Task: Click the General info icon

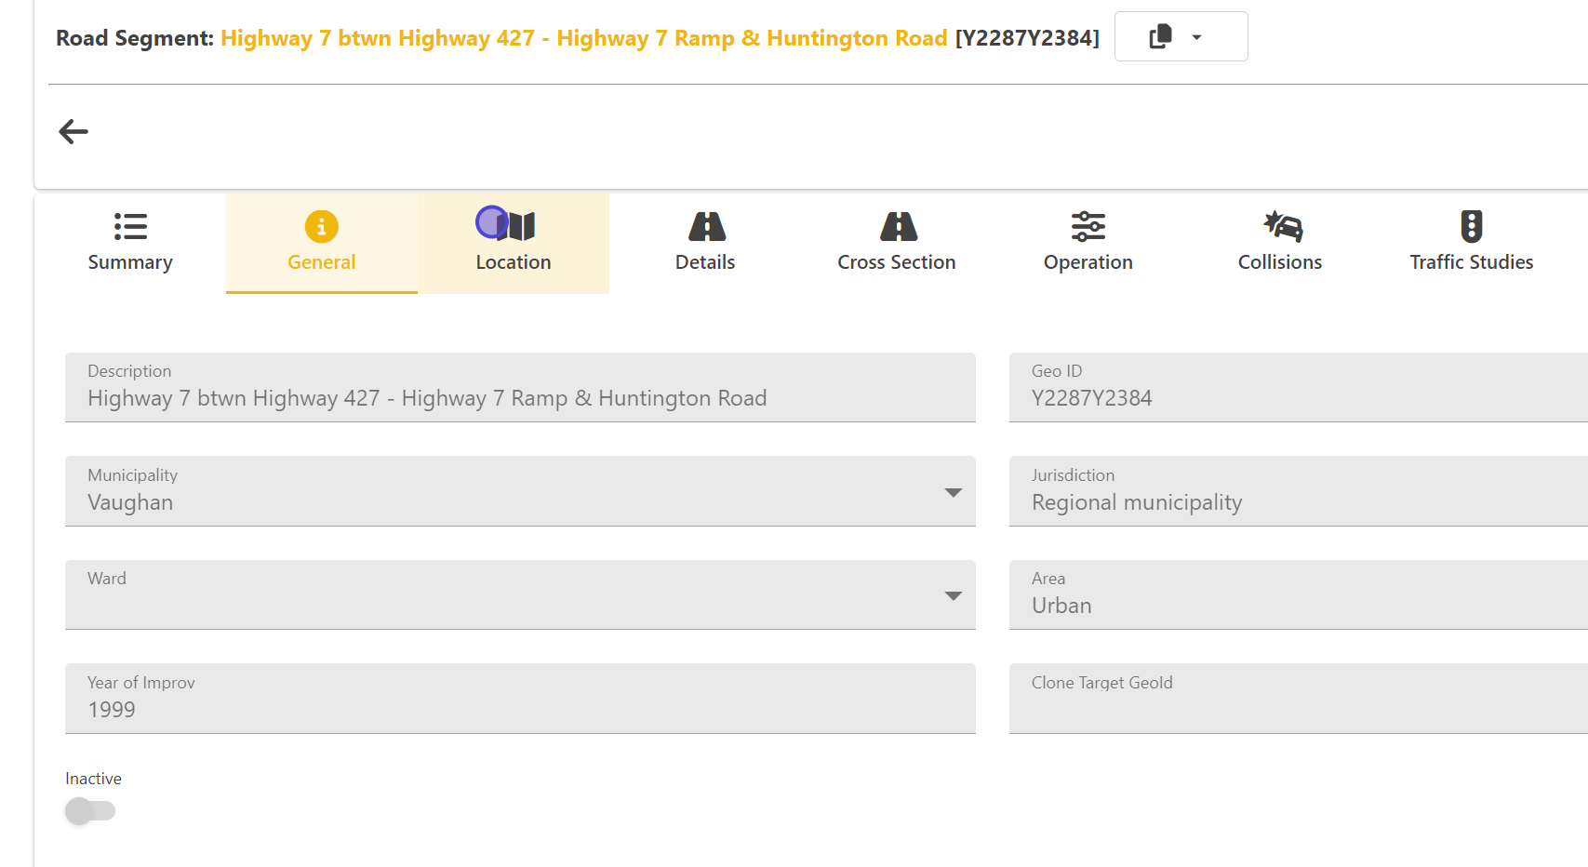Action: click(x=321, y=226)
